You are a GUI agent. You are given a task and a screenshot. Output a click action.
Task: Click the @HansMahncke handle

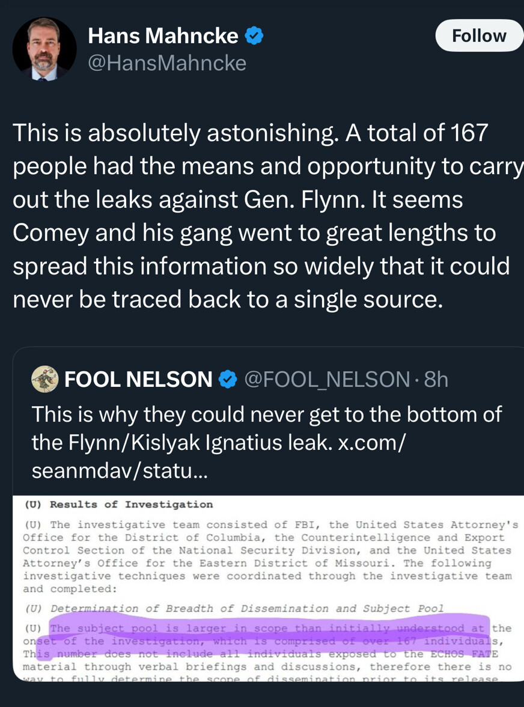pyautogui.click(x=167, y=63)
